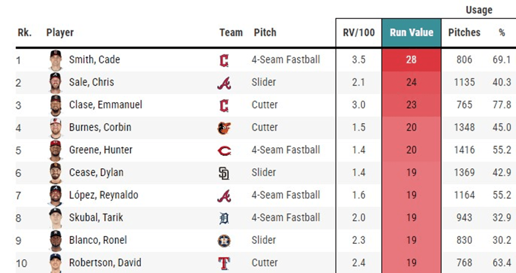This screenshot has width=516, height=273.
Task: Open the Sale, Chris player link
Action: coord(91,83)
